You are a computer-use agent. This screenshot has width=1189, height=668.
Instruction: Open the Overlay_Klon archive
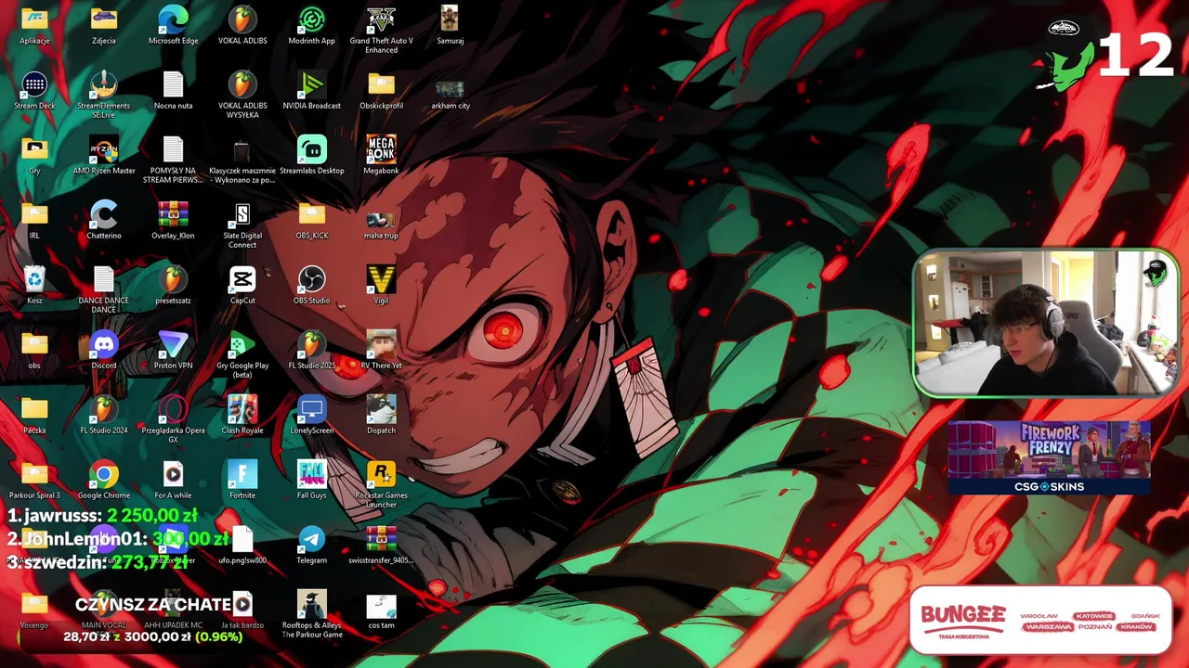coord(173,221)
